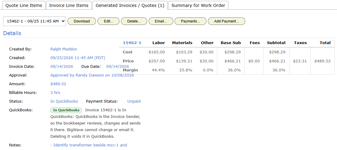Click the Invoice Date value 09/14/2026
The height and width of the screenshot is (150, 337).
[62, 66]
